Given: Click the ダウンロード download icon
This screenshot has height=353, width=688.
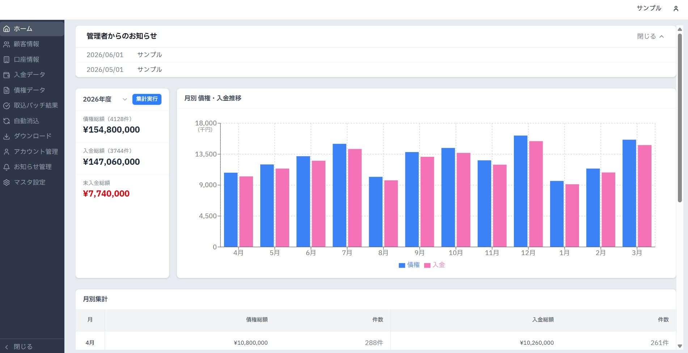Looking at the screenshot, I should point(7,136).
